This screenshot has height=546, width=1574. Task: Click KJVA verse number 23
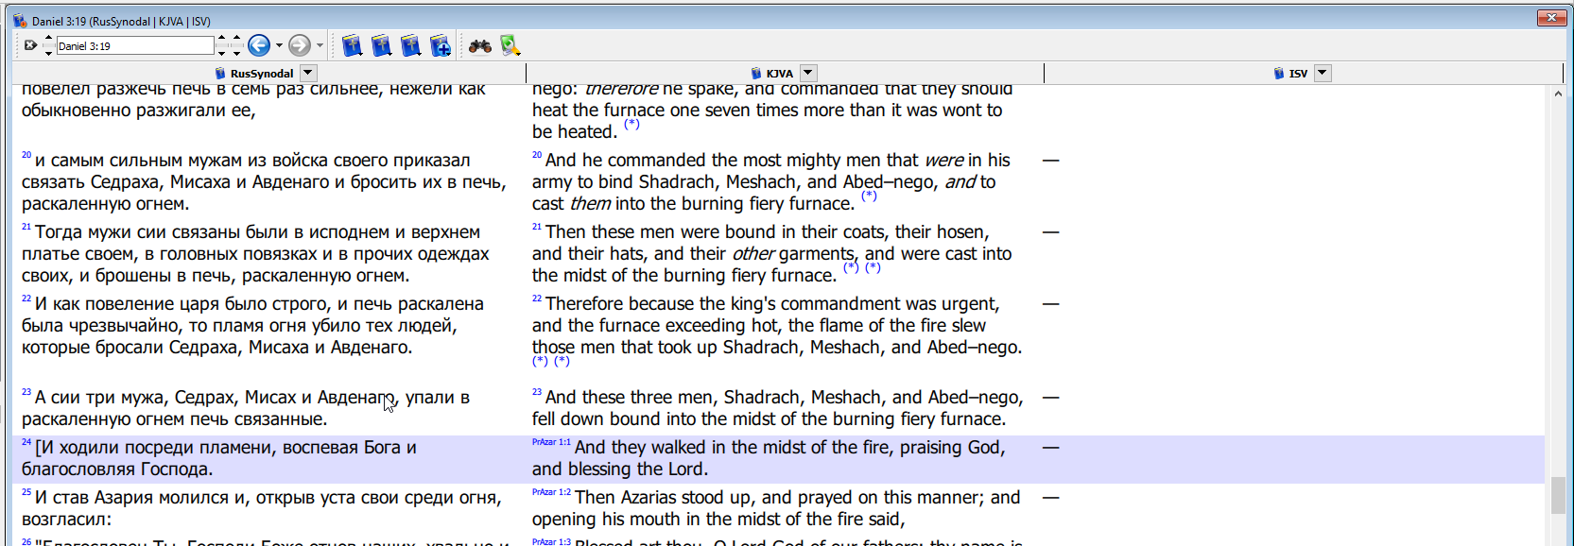click(537, 392)
